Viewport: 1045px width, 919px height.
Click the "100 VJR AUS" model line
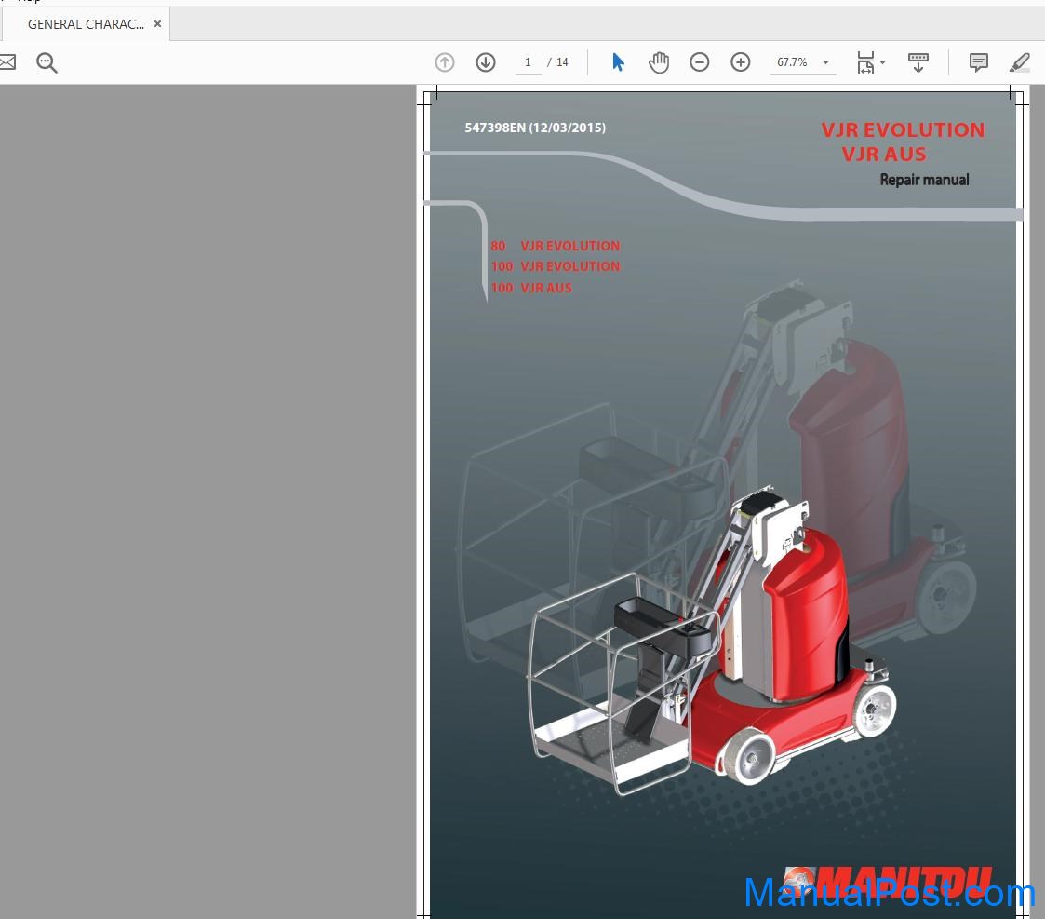(x=531, y=288)
